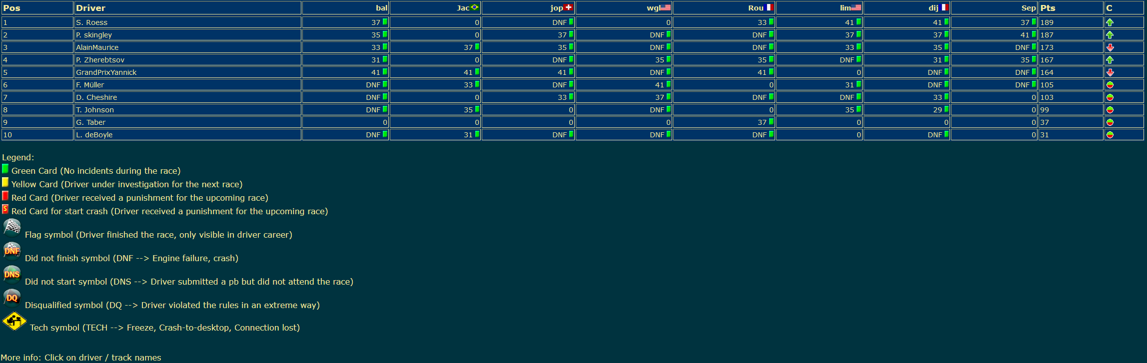Click the yellow card swatch in legend
The width and height of the screenshot is (1147, 363).
(5, 182)
